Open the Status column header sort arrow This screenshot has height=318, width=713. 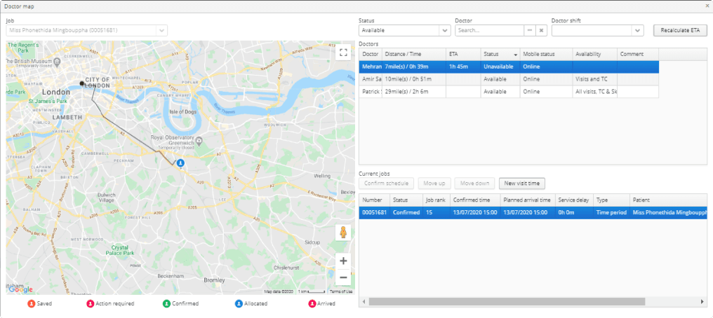(516, 55)
